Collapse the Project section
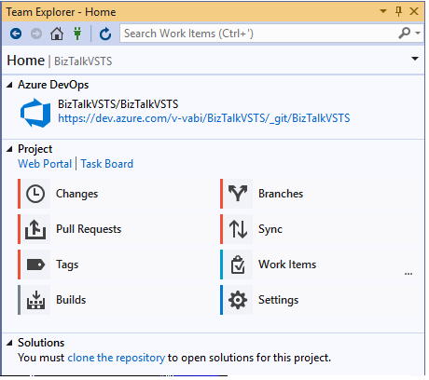Image resolution: width=429 pixels, height=380 pixels. [x=9, y=149]
